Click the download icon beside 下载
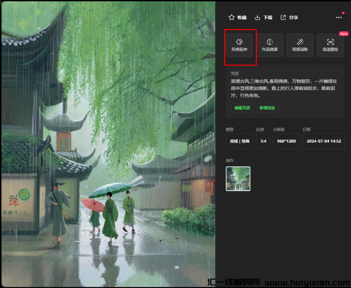The image size is (351, 288). 257,17
